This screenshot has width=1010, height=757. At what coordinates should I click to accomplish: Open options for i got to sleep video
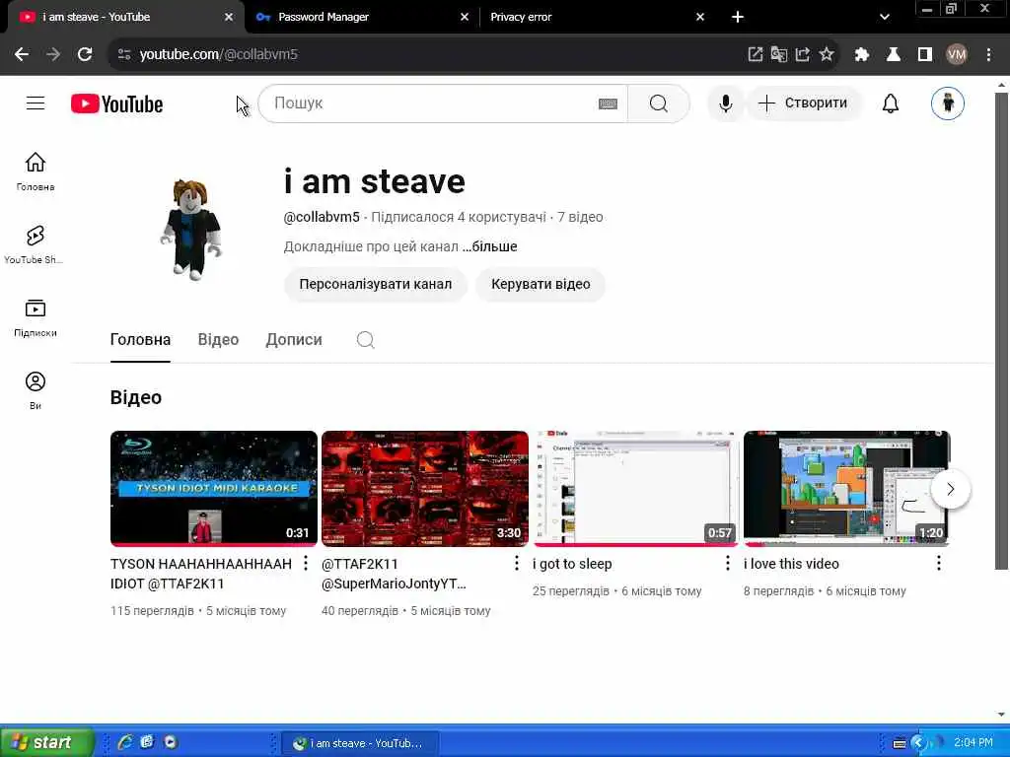[728, 563]
